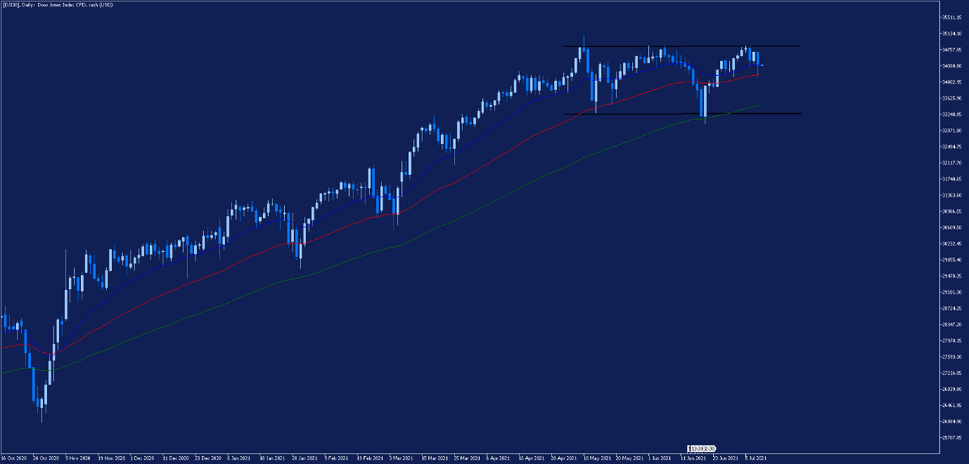
Task: Click the 5 Jul 2021 date on time axis
Action: [x=757, y=457]
